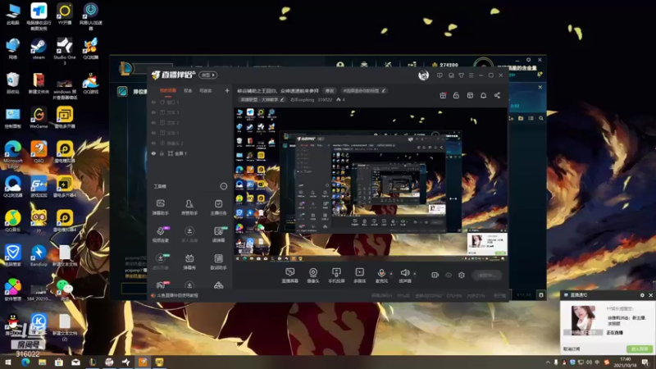Toggle visibility of the 文本 1 layer
This screenshot has height=369, width=656.
tap(153, 133)
